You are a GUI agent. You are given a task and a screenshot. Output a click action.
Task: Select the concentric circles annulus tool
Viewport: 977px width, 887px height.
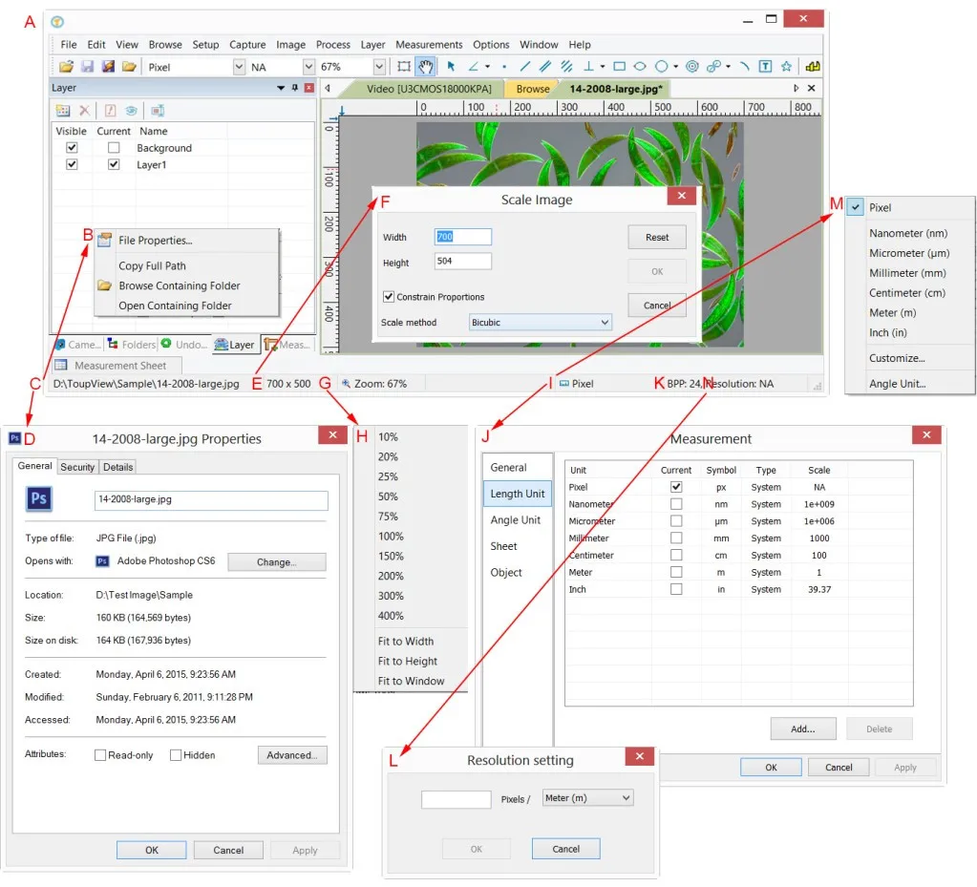pos(692,67)
